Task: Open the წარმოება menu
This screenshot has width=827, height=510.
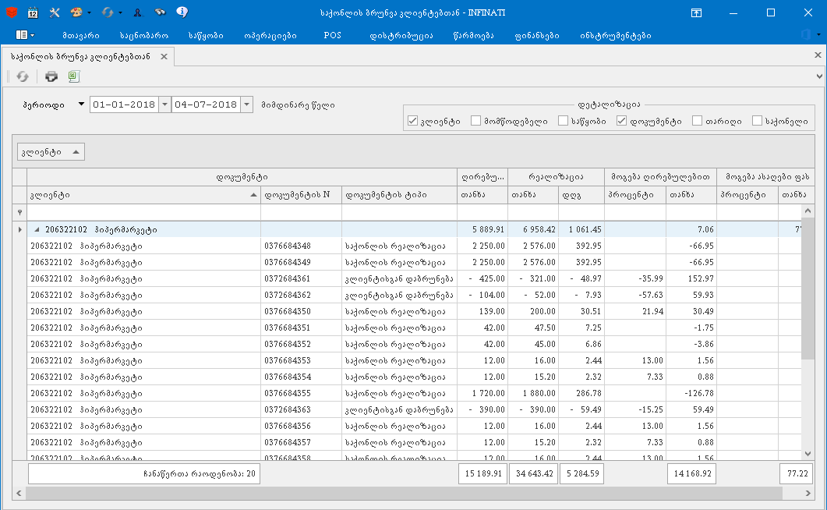Action: tap(473, 35)
